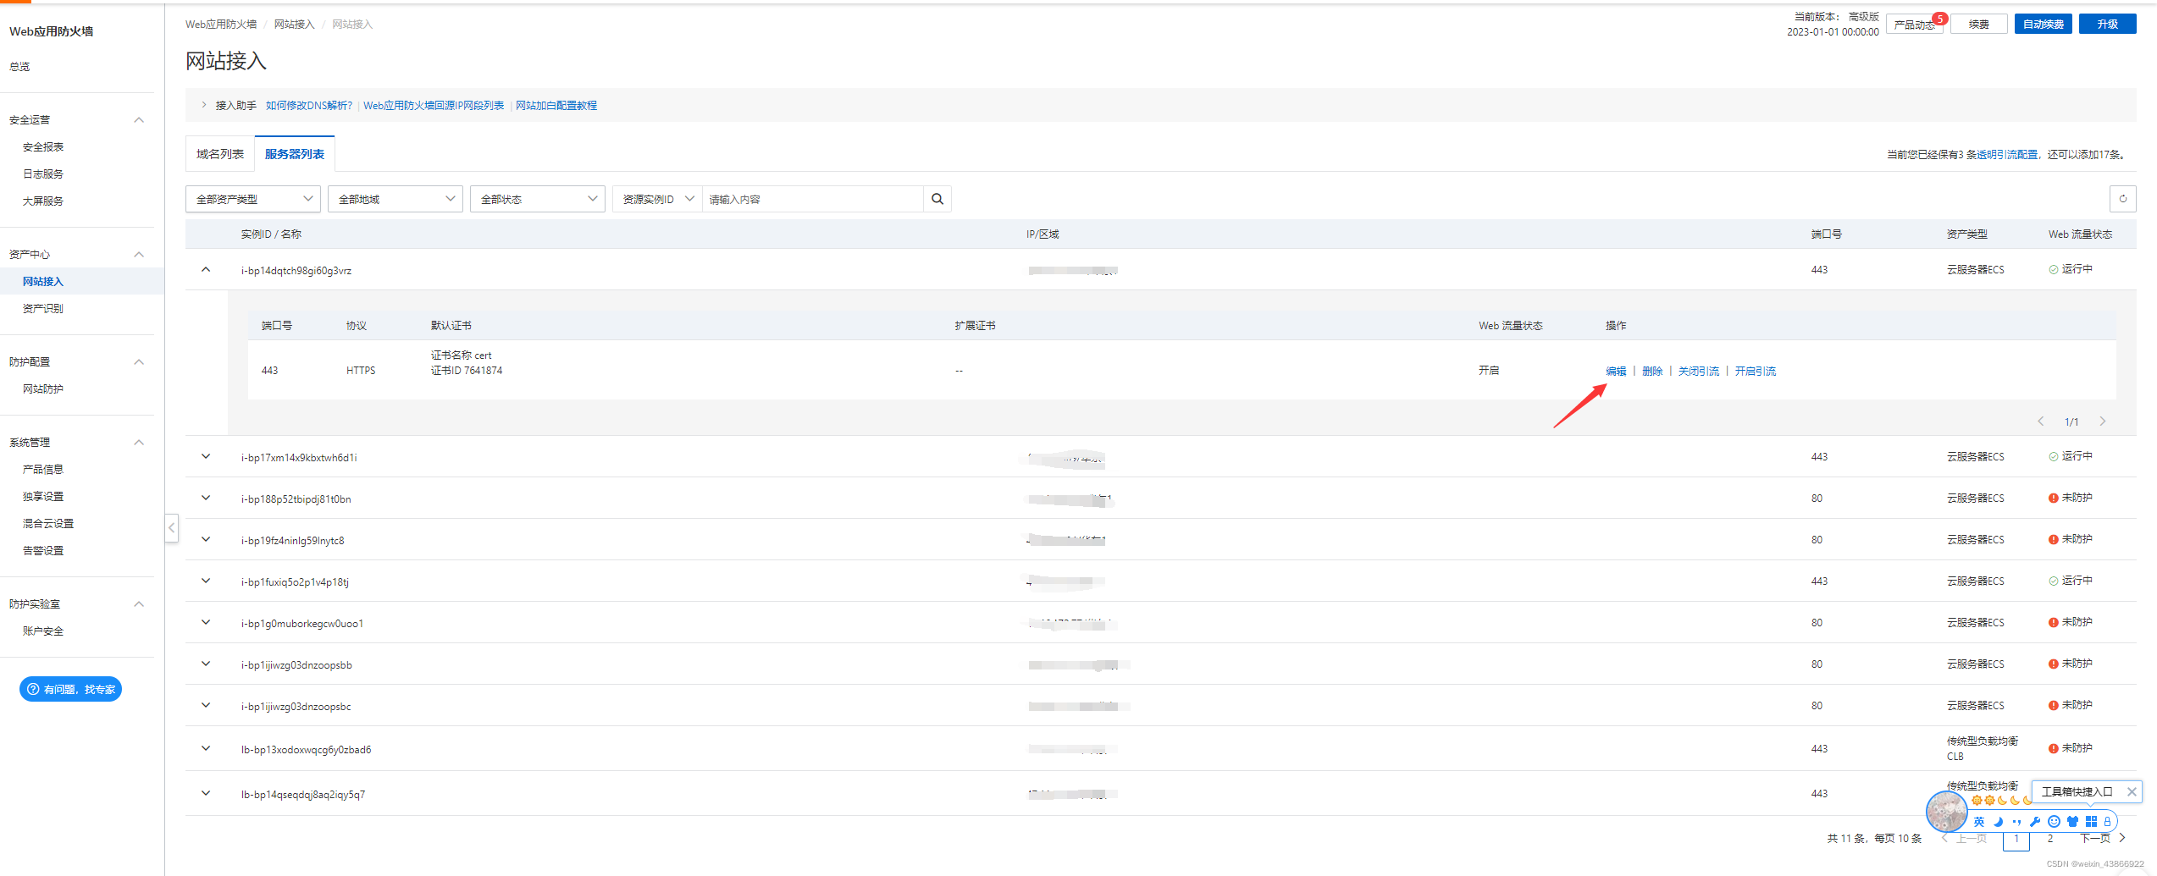Screen dimensions: 2157x876
Task: Click the refresh list icon
Action: click(2122, 199)
